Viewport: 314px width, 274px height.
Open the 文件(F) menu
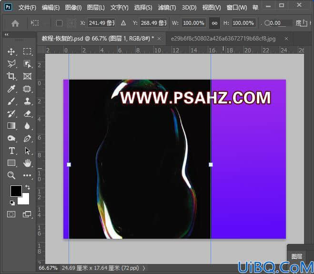pyautogui.click(x=27, y=8)
